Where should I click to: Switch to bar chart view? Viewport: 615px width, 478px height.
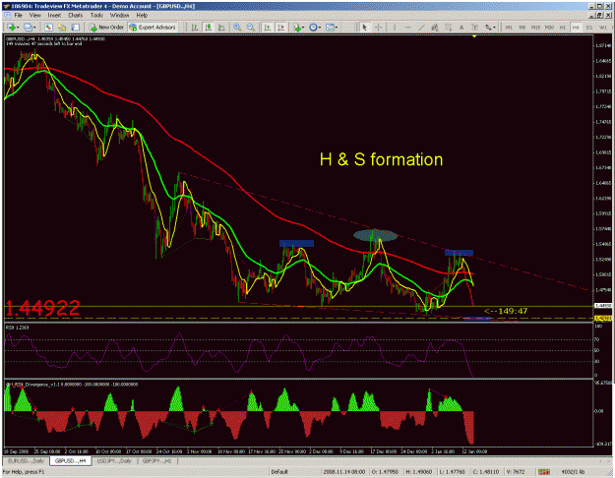click(x=194, y=28)
